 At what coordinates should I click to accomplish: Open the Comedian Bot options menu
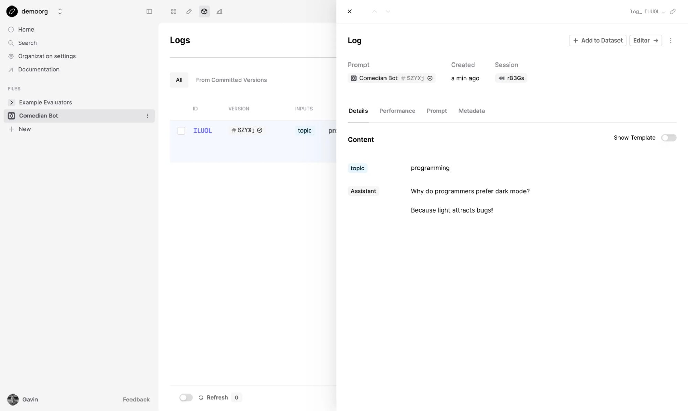click(x=147, y=116)
